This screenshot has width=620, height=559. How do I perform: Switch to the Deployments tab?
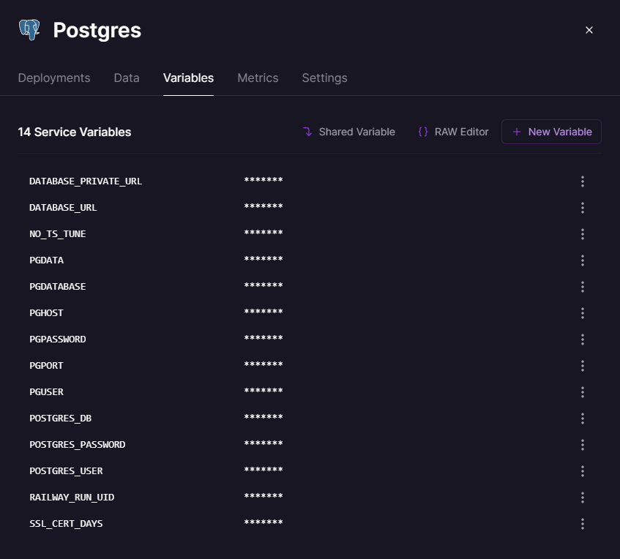[x=54, y=78]
